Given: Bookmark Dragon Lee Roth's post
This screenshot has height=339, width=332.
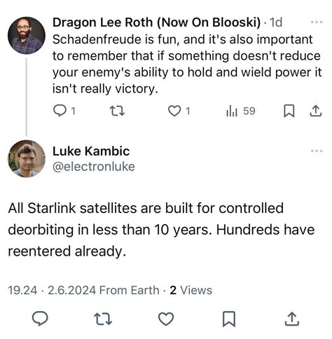Looking at the screenshot, I should click(289, 111).
